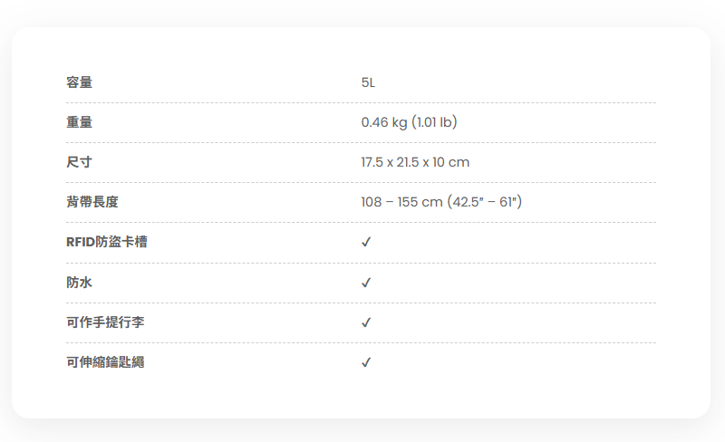Click the (1.01 lb) text in weight row
Viewport: 725px width, 442px height.
pyautogui.click(x=434, y=122)
